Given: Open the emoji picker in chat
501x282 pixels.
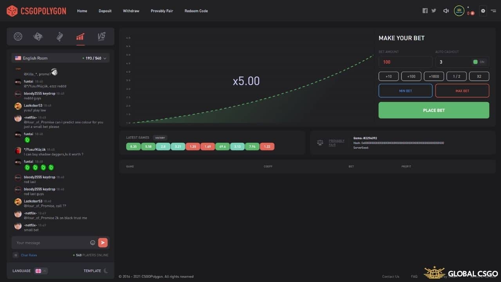Looking at the screenshot, I should pos(93,242).
